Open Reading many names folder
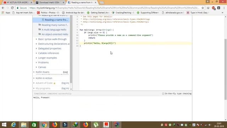227x128 pixels. [53, 25]
